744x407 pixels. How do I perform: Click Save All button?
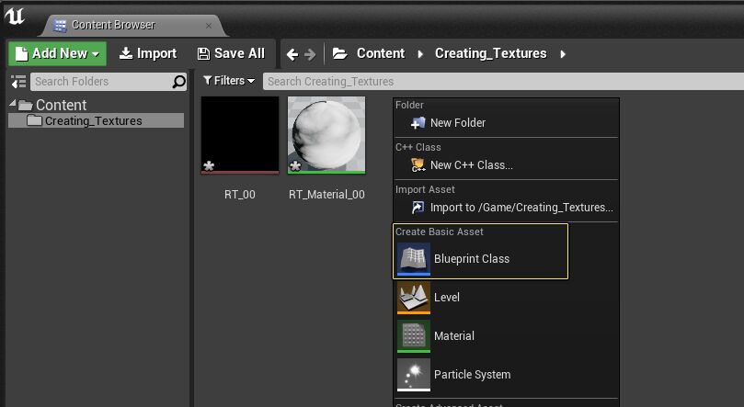231,53
